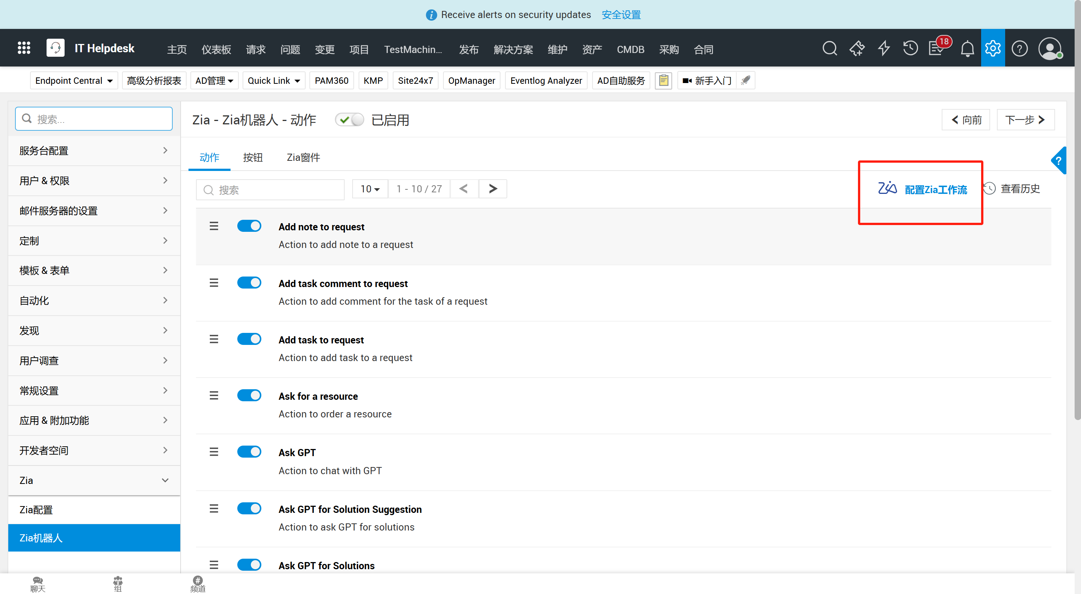
Task: Click the notifications bell icon
Action: (967, 49)
